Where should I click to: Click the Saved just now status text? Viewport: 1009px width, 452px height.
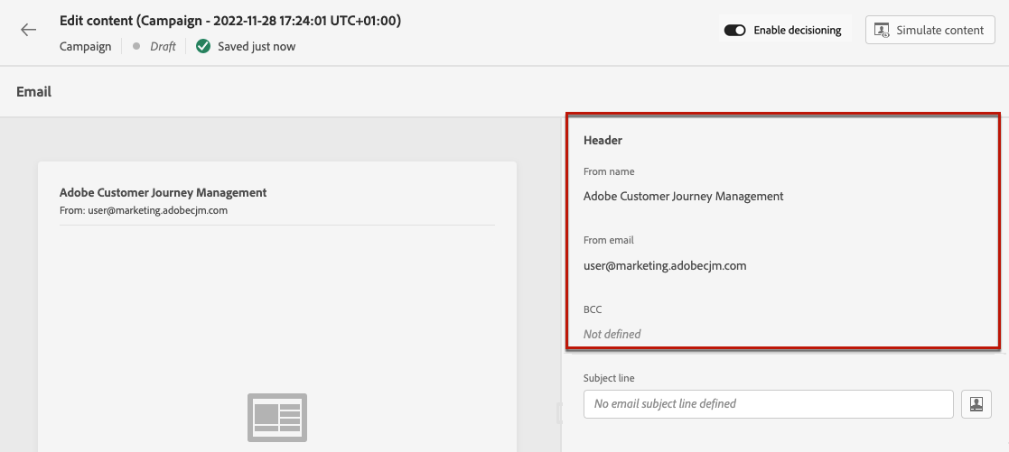[x=257, y=46]
